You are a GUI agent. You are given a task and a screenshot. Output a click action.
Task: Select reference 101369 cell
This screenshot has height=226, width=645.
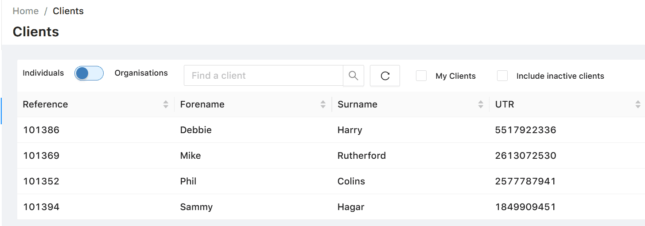tap(41, 156)
